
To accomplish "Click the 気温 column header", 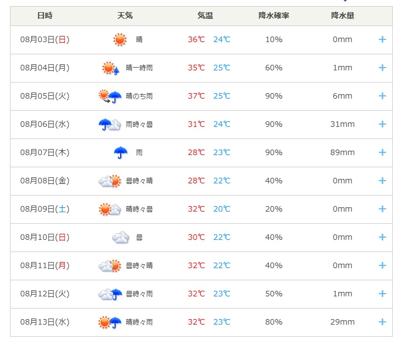I will (205, 16).
